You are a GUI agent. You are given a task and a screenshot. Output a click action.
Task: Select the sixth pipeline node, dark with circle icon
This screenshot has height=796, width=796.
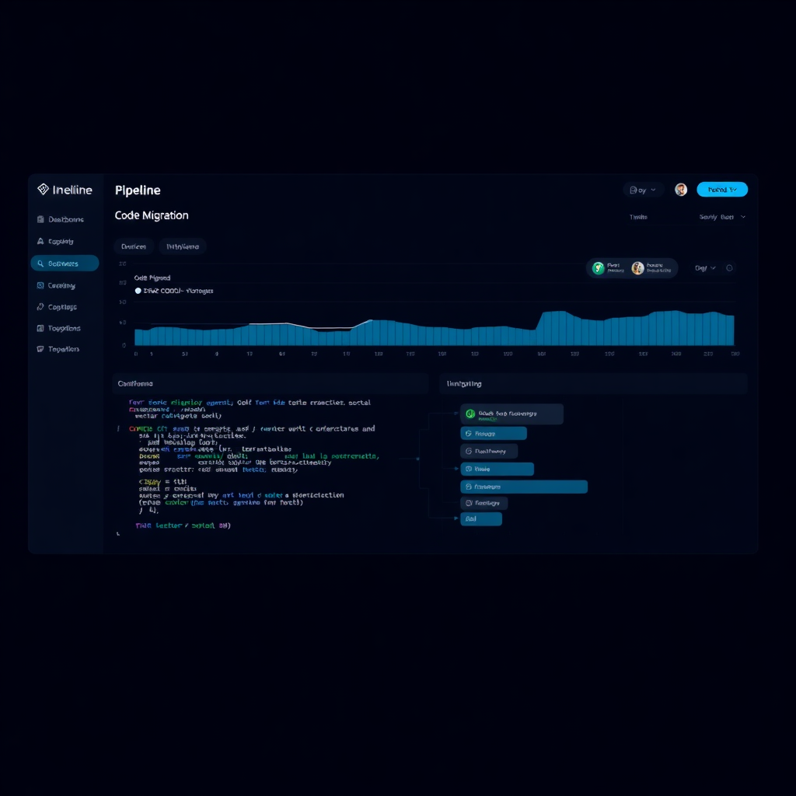click(484, 503)
